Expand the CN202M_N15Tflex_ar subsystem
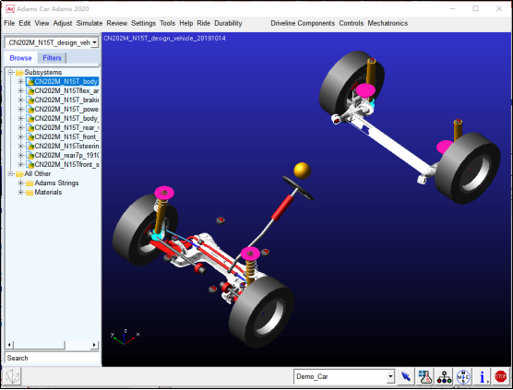 [21, 90]
